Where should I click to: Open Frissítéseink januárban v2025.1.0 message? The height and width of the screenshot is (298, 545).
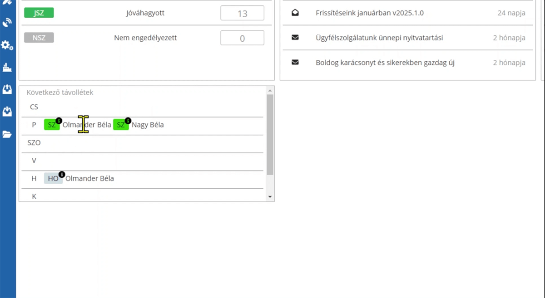point(370,13)
